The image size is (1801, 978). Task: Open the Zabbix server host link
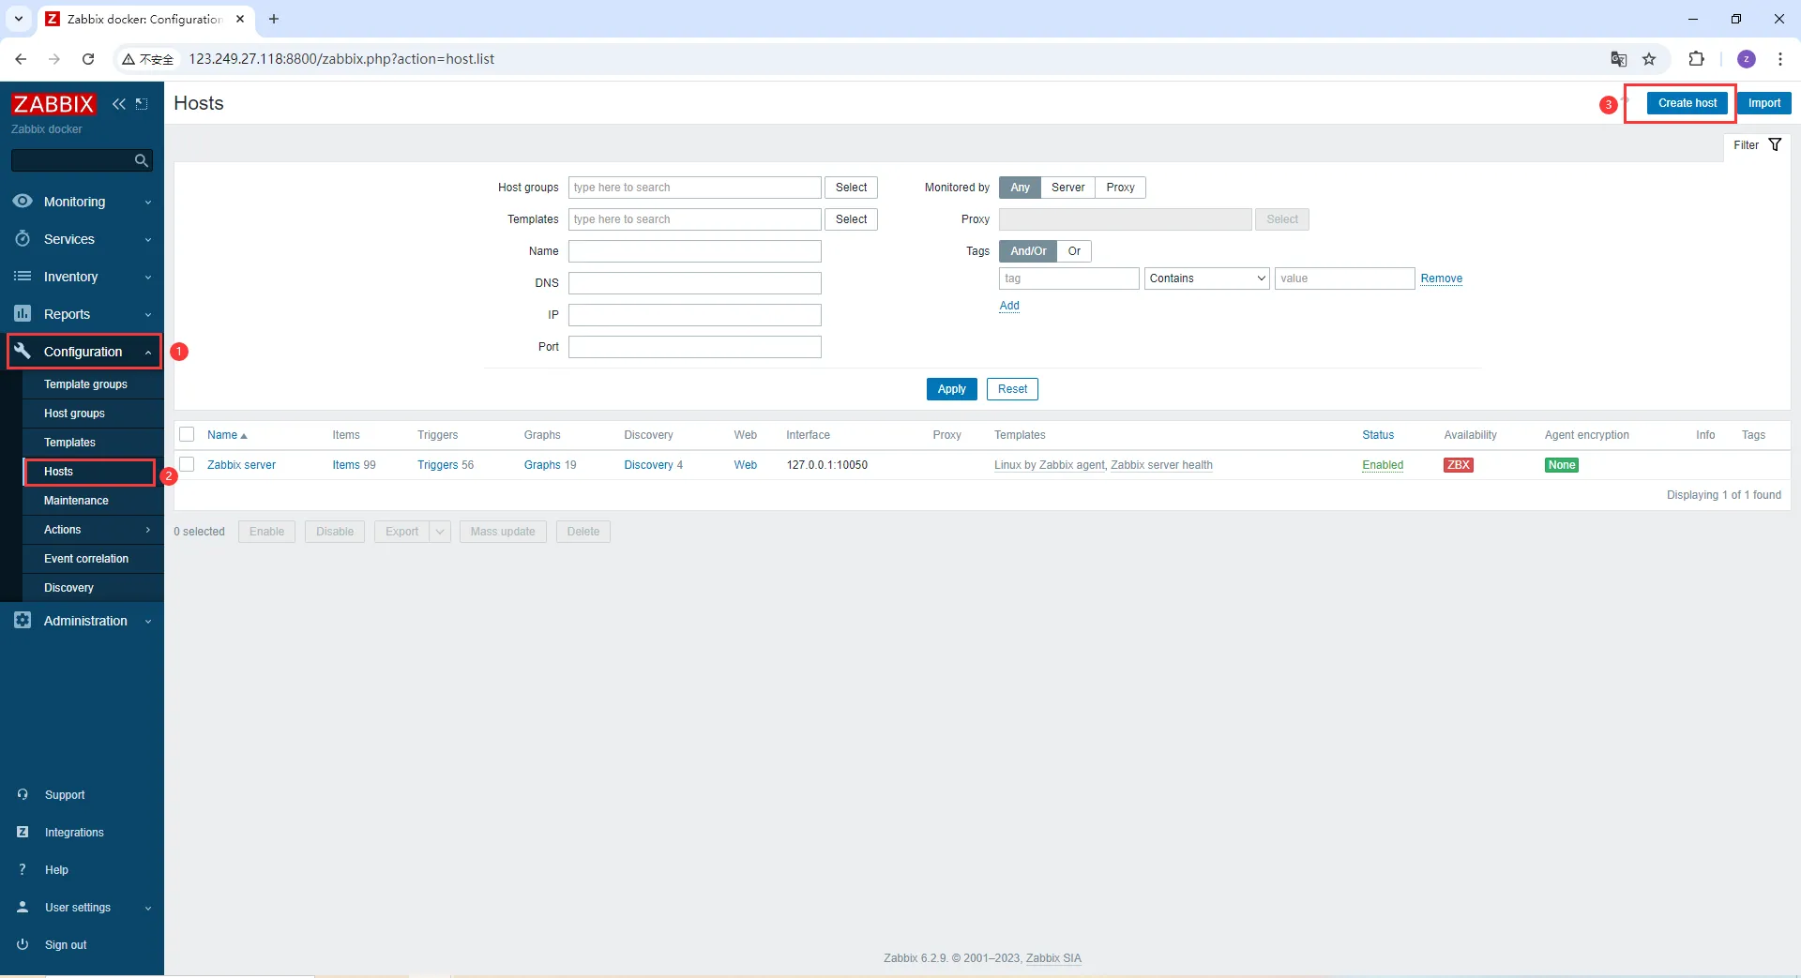(241, 465)
